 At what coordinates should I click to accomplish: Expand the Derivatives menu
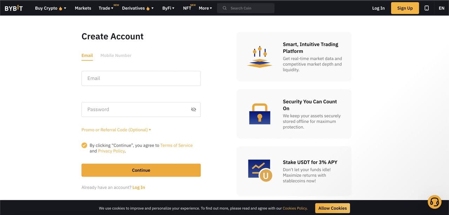pos(138,8)
